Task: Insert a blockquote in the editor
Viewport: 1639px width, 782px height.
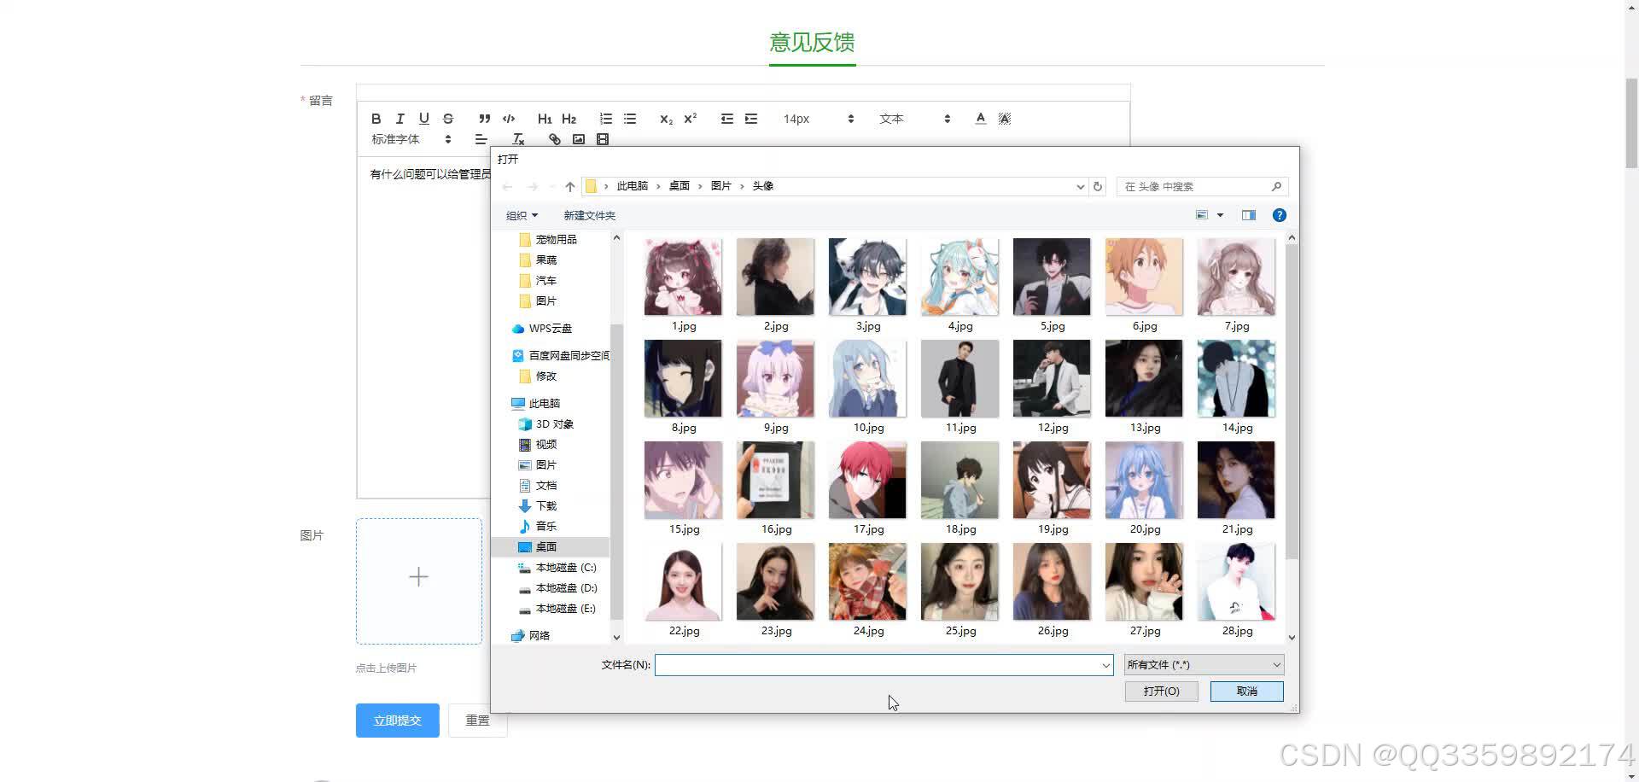Action: coord(484,119)
